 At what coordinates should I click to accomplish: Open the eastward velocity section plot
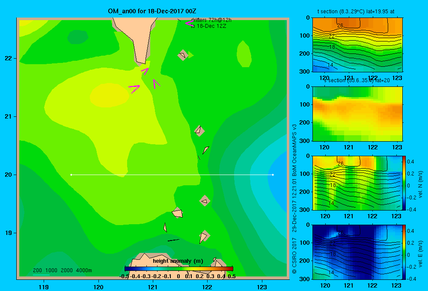(357, 252)
